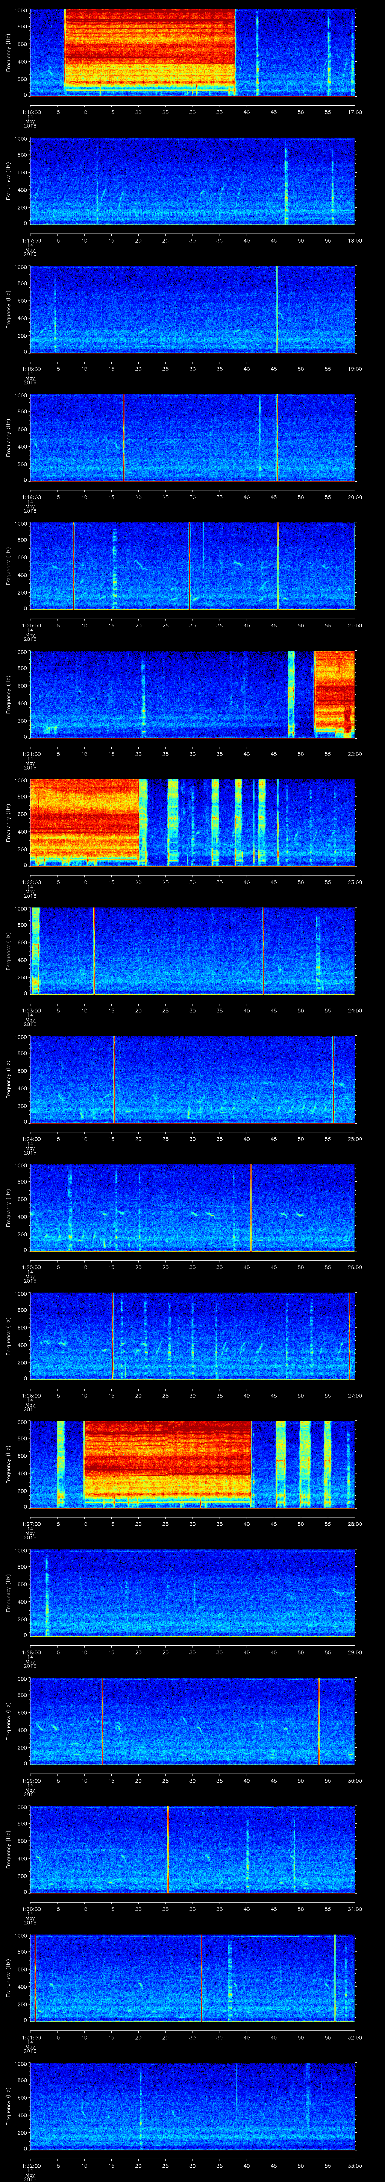Open the spectrogram panel starting at 1:22:00
The width and height of the screenshot is (385, 2182).
pyautogui.click(x=193, y=822)
